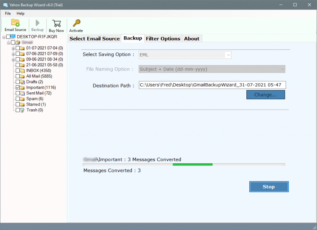Click the INBOX folder icon
The width and height of the screenshot is (317, 230).
point(22,70)
